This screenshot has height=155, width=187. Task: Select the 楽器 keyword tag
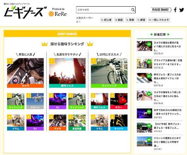[119, 20]
